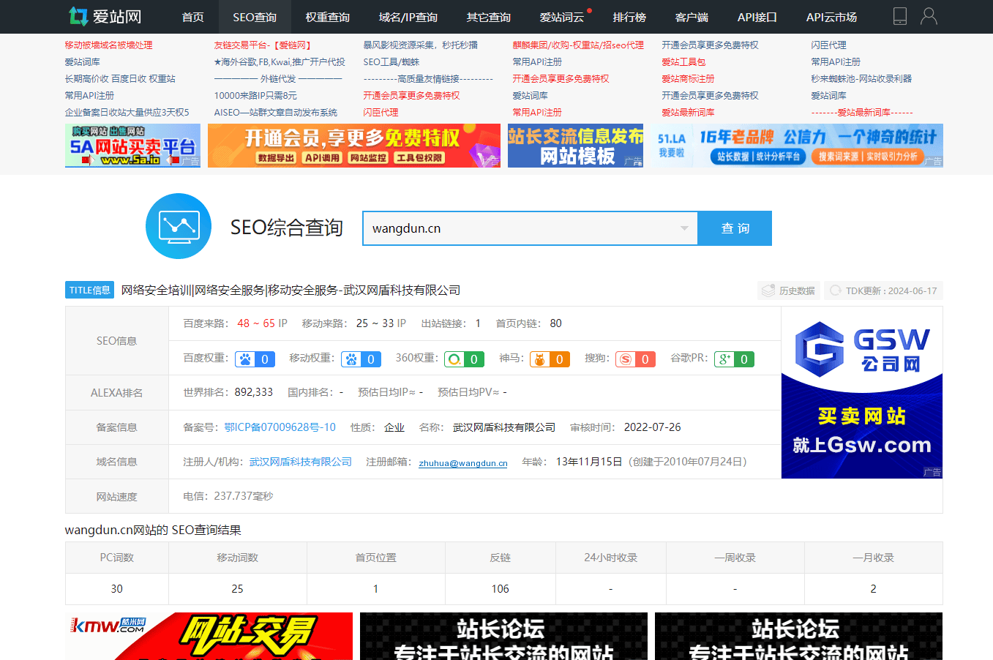Screen dimensions: 993x660
Task: Click the Aizhan logo icon
Action: [x=78, y=16]
